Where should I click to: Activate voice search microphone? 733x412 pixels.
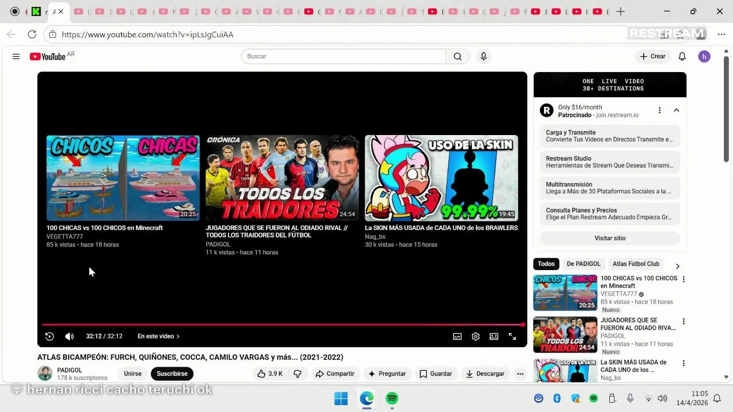(483, 56)
